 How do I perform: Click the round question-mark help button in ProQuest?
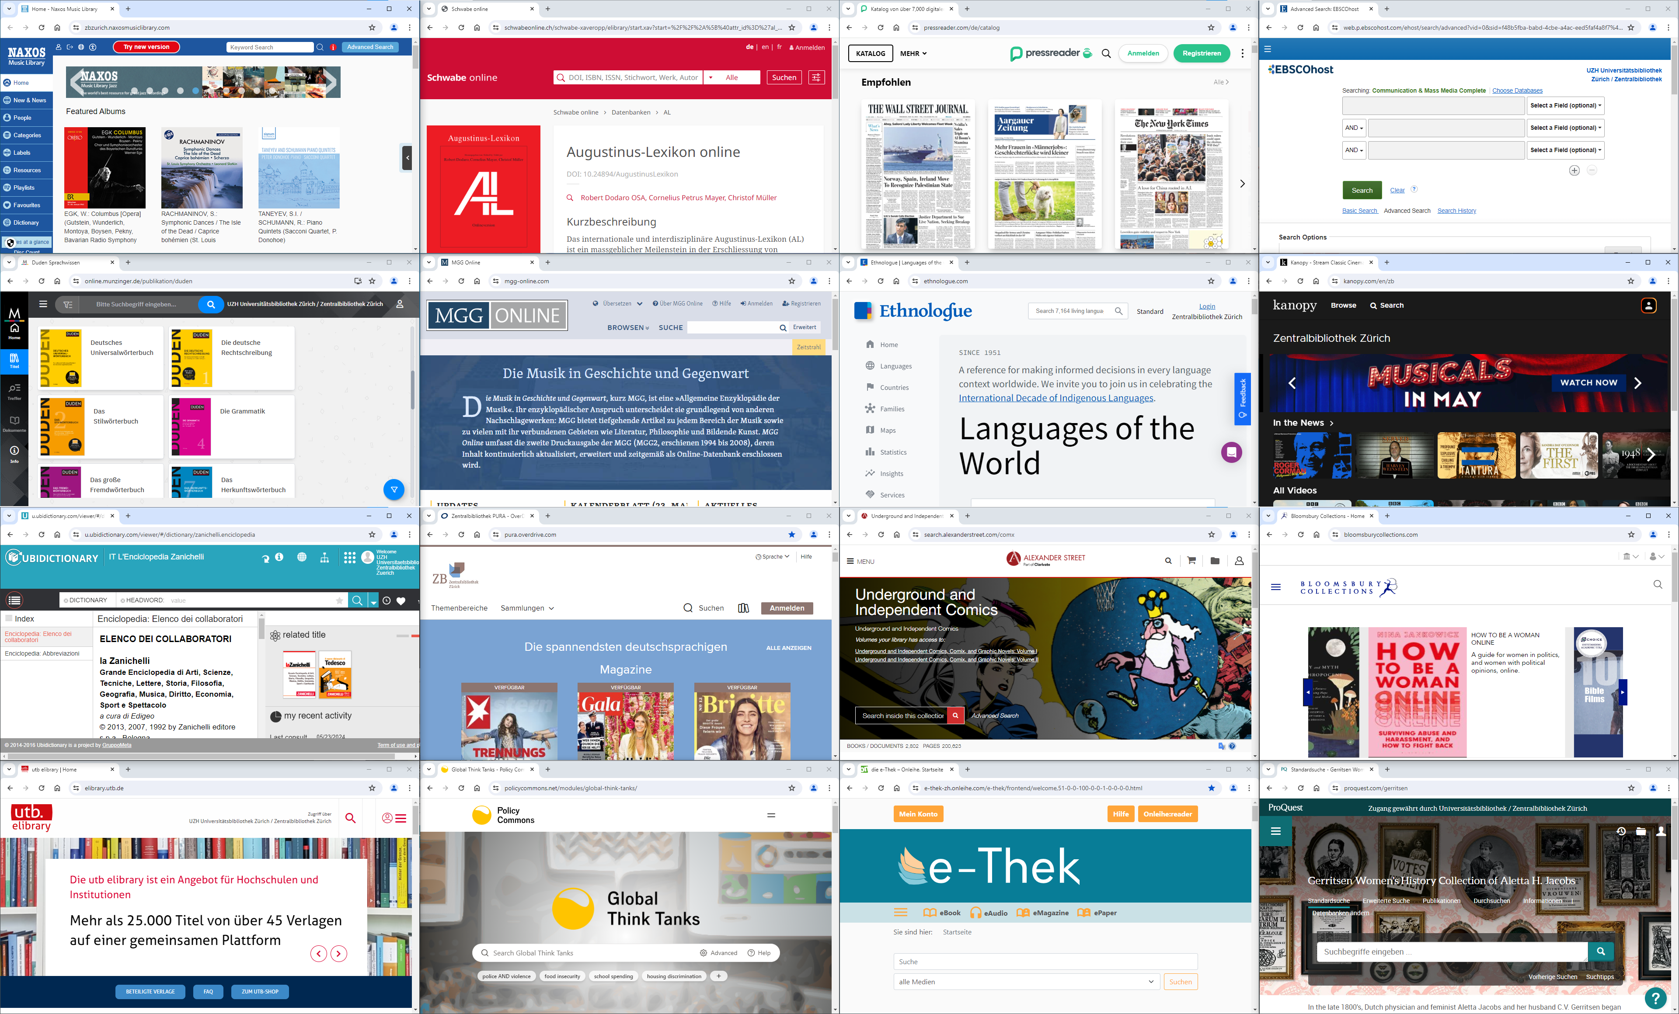[x=1655, y=998]
